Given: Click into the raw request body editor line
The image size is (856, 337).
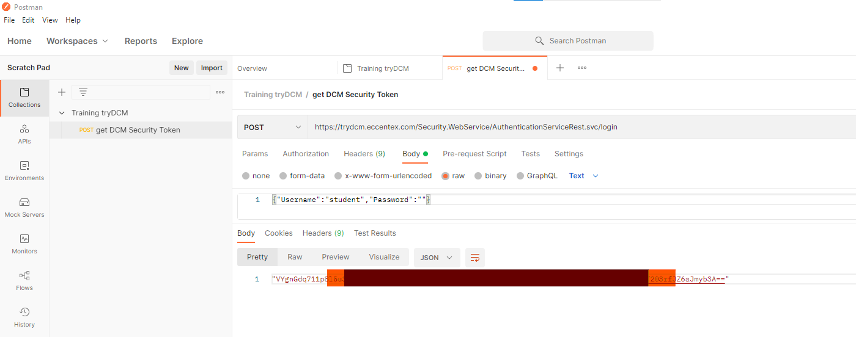Looking at the screenshot, I should coord(352,200).
